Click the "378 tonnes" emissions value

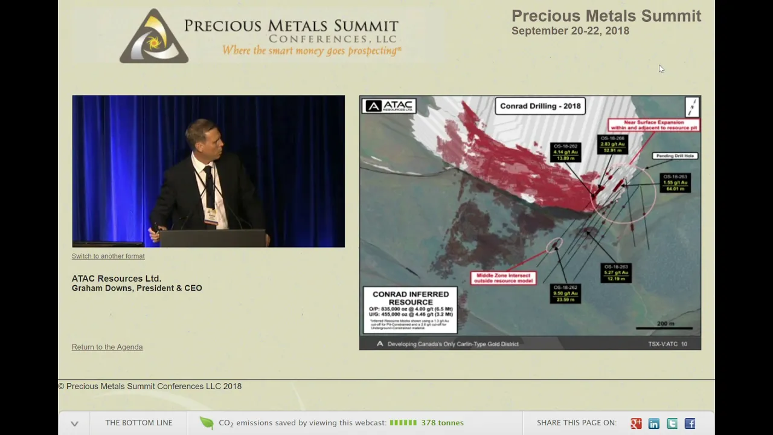point(443,423)
